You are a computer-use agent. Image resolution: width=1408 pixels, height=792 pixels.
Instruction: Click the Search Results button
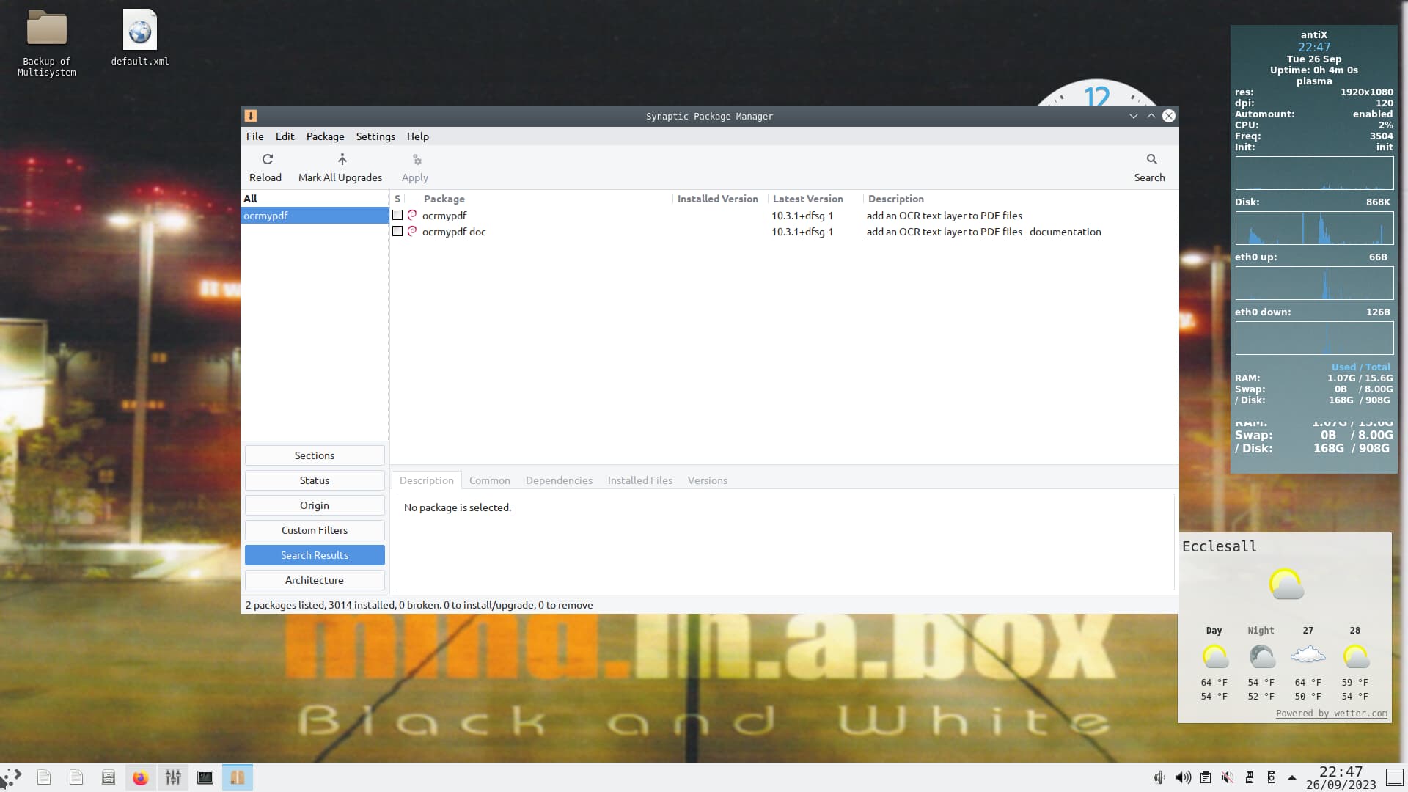point(315,555)
